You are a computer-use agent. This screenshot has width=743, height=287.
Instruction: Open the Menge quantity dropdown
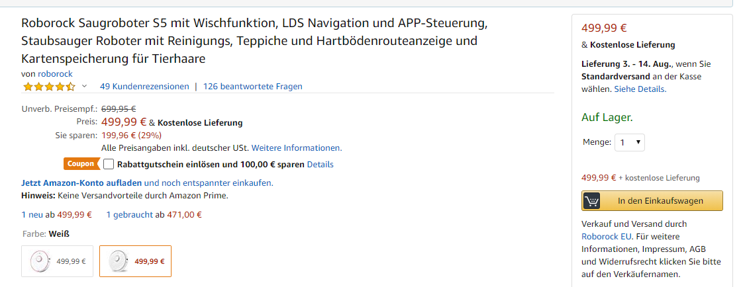[630, 142]
